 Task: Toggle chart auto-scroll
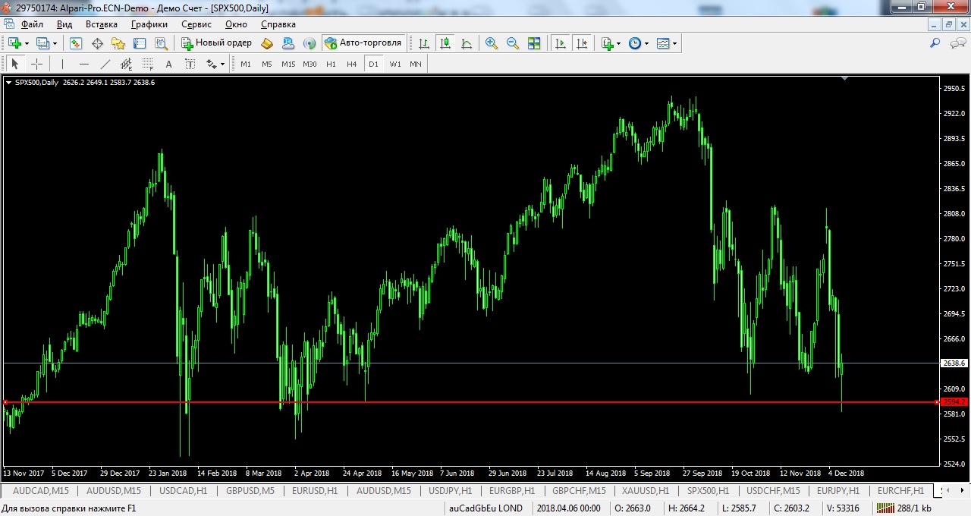561,43
